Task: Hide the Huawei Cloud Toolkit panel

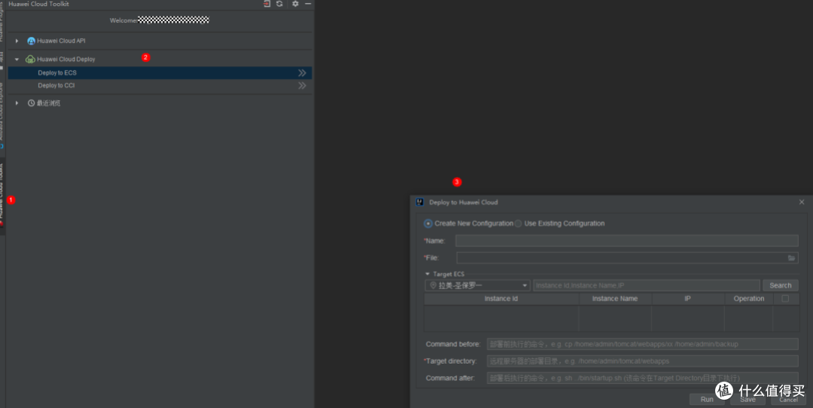Action: click(x=308, y=4)
